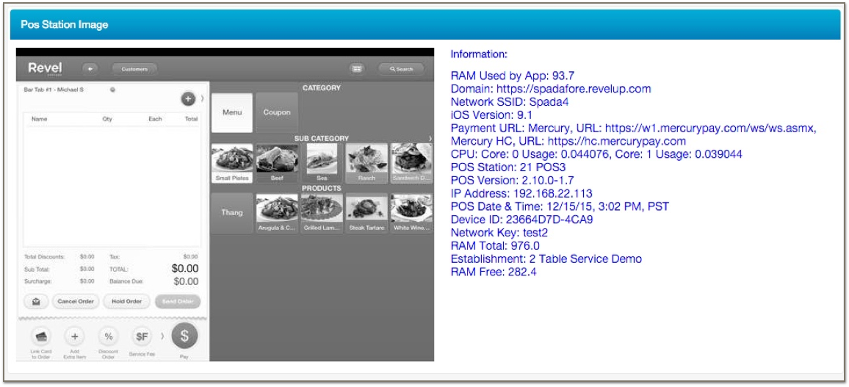Image resolution: width=849 pixels, height=387 pixels.
Task: Click the Establishment: 2 Table Service Demo line
Action: [546, 258]
